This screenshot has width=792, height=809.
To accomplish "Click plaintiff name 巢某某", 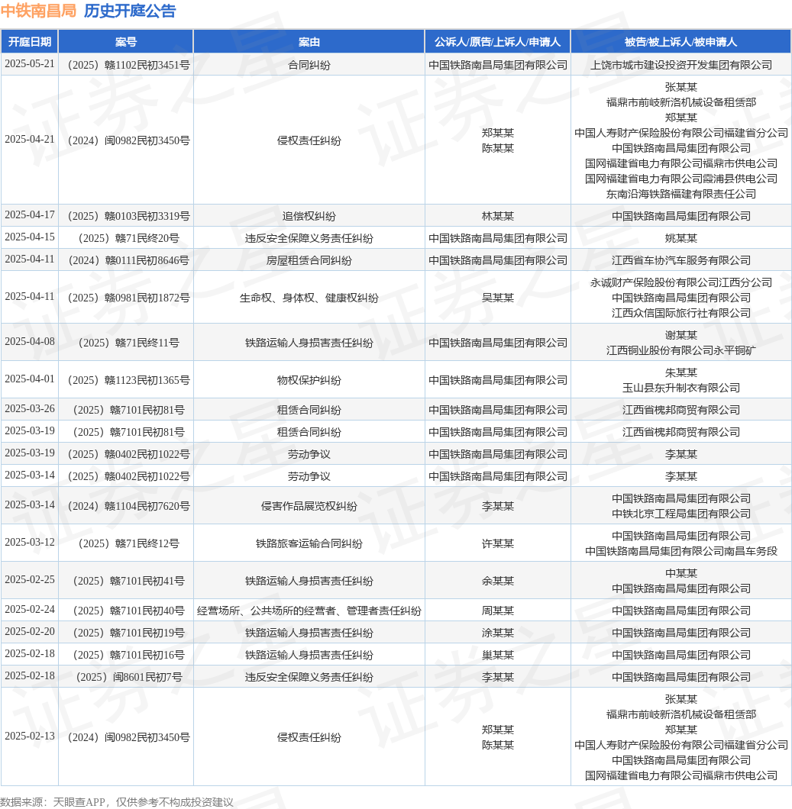I will tap(498, 656).
